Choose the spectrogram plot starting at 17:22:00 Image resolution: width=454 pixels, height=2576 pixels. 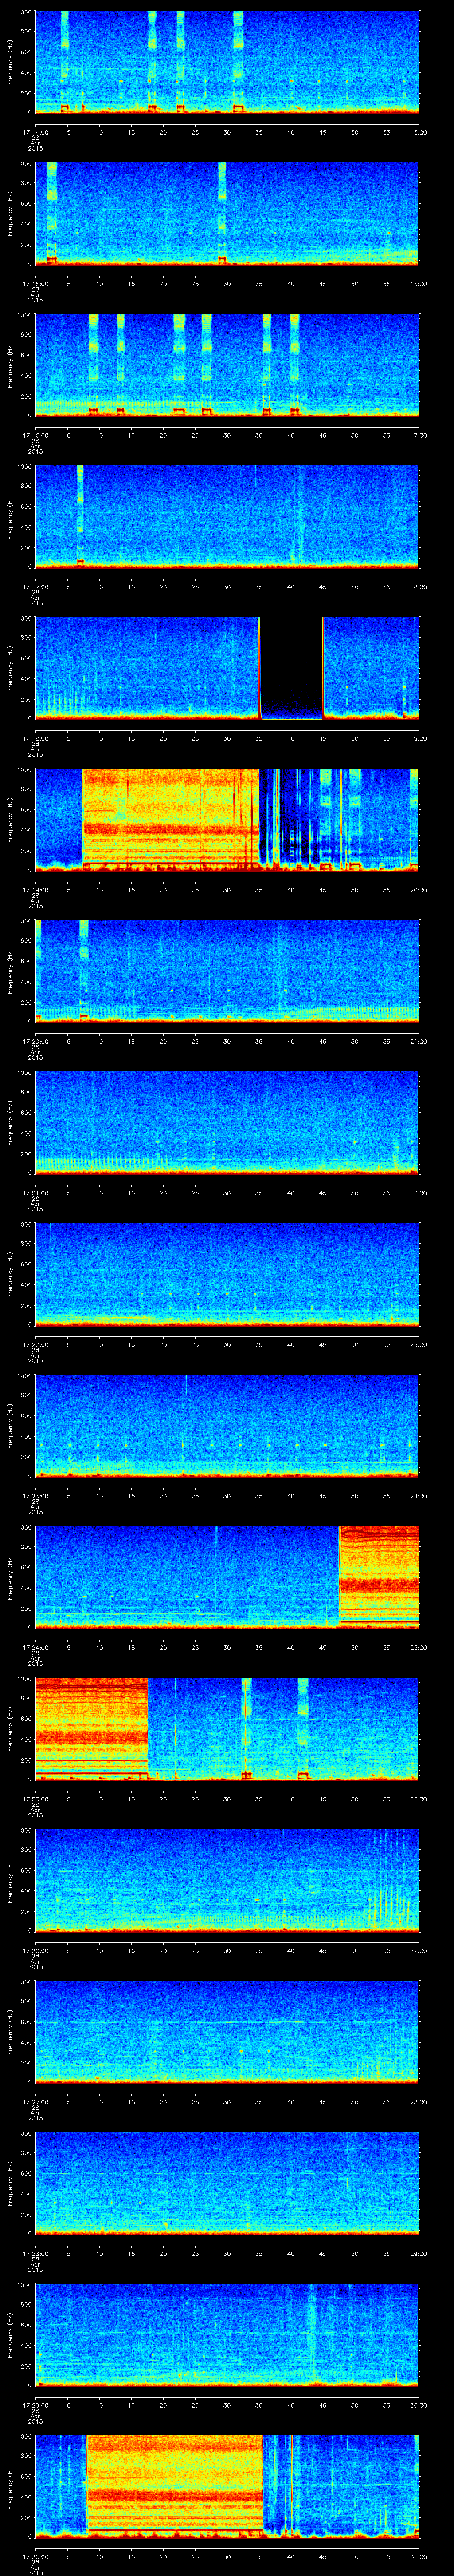coord(227,1274)
